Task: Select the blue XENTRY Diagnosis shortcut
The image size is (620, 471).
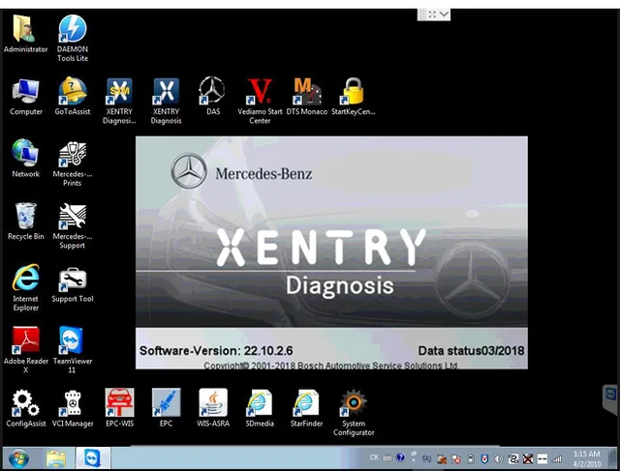Action: (x=166, y=102)
